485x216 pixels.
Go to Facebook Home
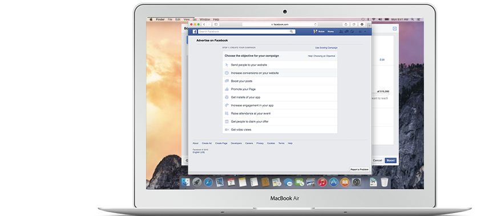pyautogui.click(x=330, y=31)
